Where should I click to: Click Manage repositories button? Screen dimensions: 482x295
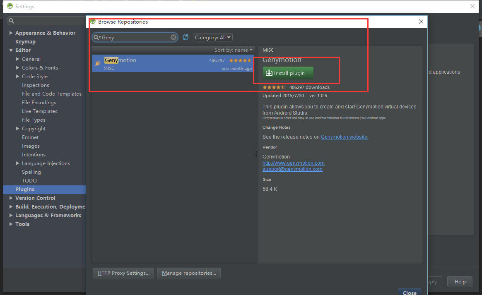(189, 273)
